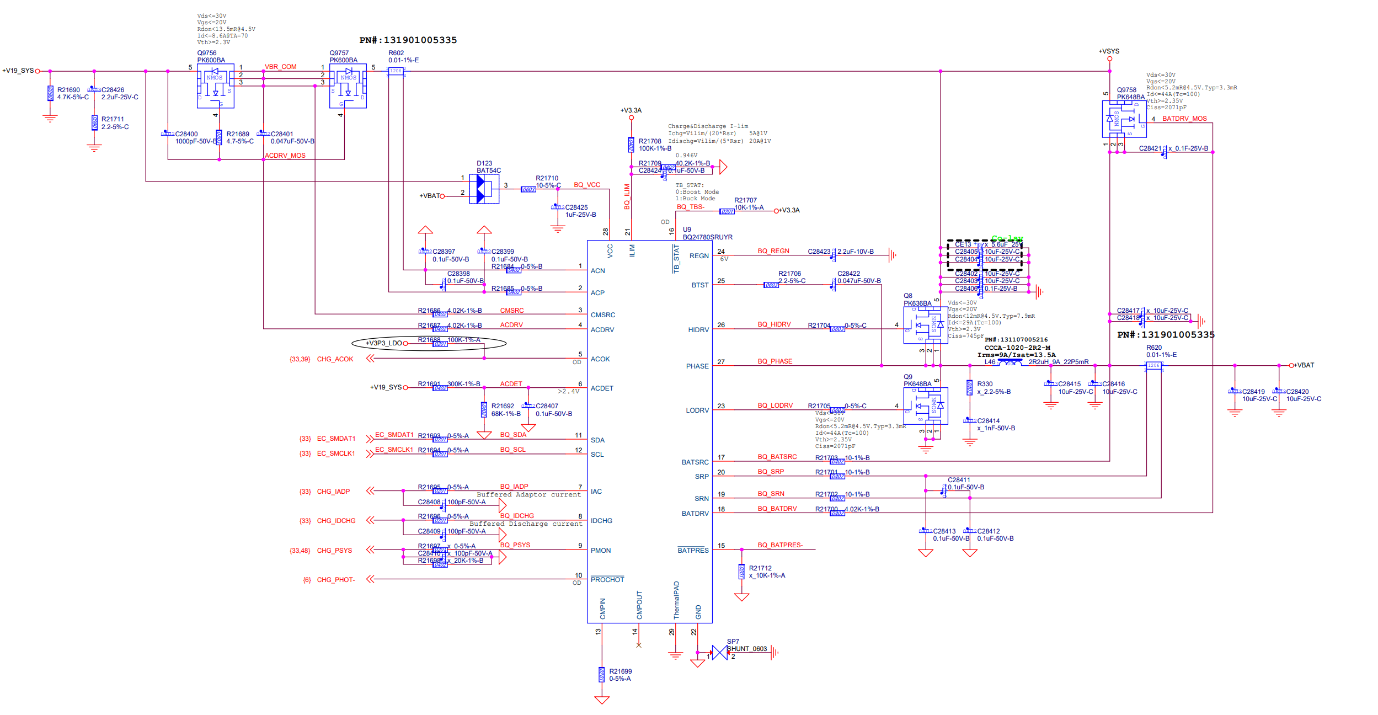Click the R602 sense resistor symbol
This screenshot has width=1378, height=715.
coord(396,71)
